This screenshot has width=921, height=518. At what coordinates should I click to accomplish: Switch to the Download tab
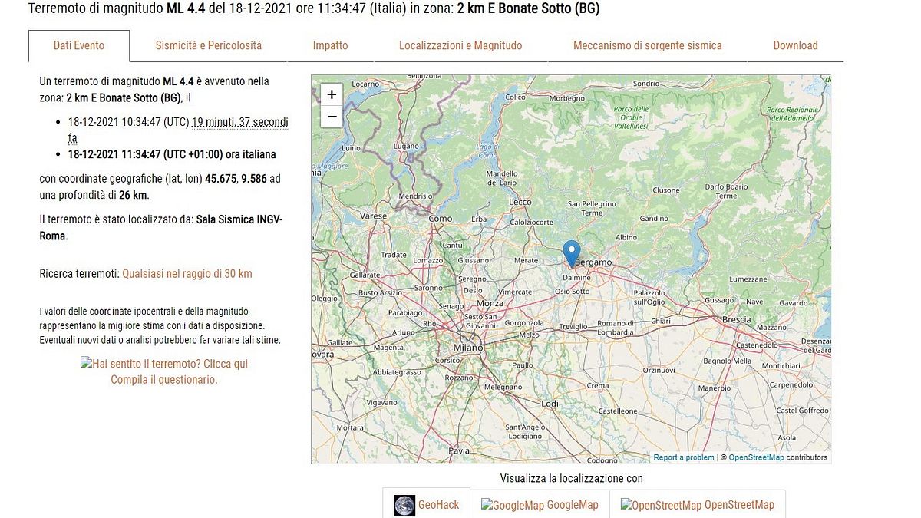(795, 45)
